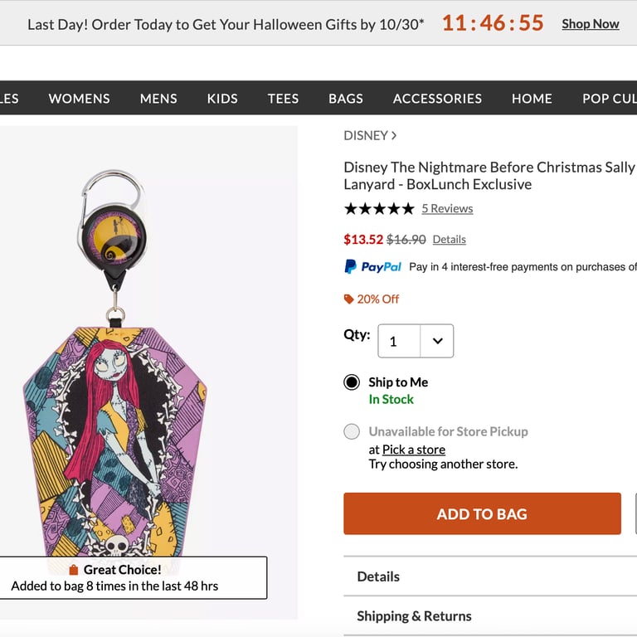This screenshot has height=637, width=637.
Task: Open the WOMENS menu
Action: [x=79, y=99]
